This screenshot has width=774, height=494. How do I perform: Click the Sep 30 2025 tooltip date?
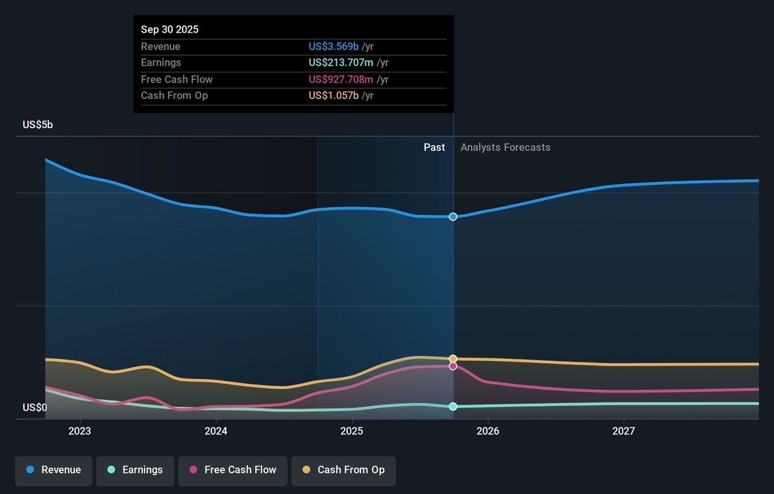(170, 30)
